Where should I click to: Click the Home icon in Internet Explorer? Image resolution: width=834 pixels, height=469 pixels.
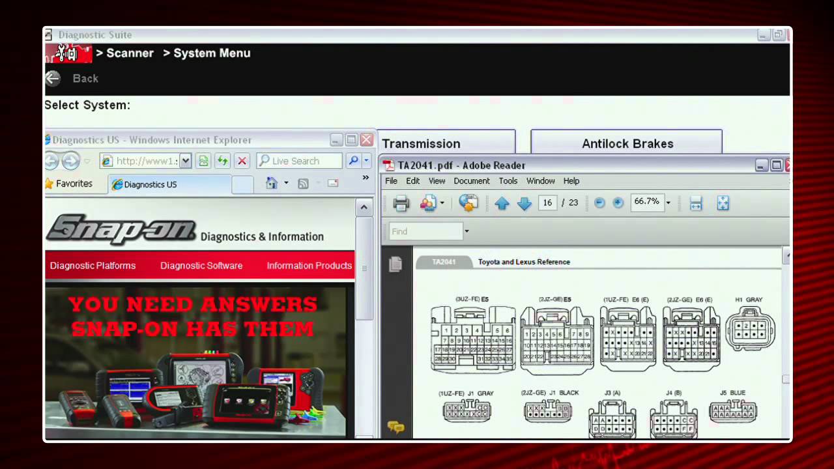click(272, 184)
